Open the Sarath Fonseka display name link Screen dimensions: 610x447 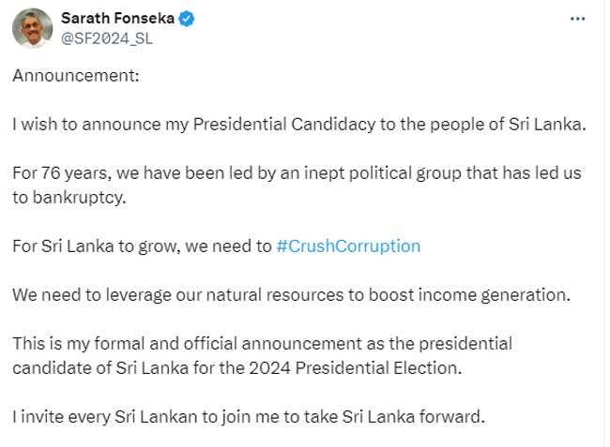[x=118, y=18]
